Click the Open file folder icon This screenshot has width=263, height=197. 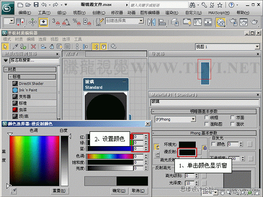(28, 5)
